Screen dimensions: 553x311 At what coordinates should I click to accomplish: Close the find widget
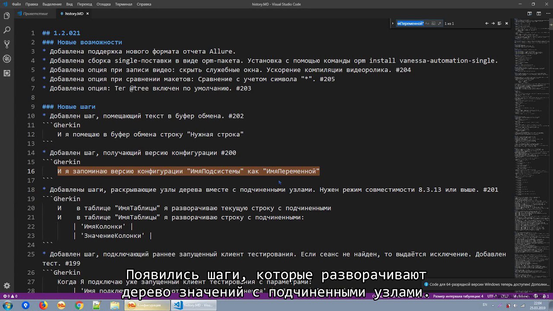(507, 23)
